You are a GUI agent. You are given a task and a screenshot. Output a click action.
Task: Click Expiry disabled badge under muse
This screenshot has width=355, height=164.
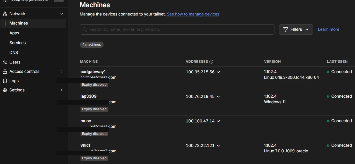click(94, 134)
